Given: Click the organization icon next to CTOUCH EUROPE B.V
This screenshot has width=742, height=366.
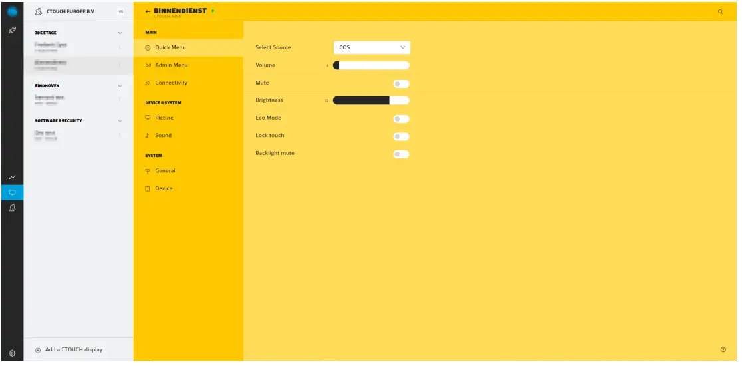Looking at the screenshot, I should point(39,11).
